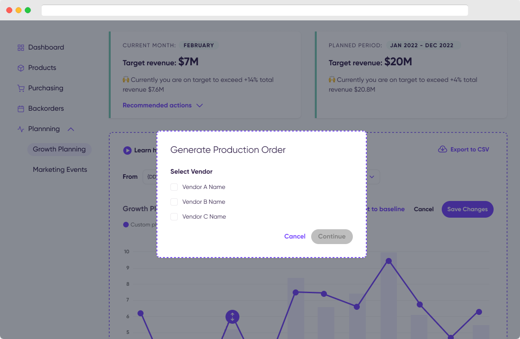The width and height of the screenshot is (520, 339).
Task: Click the Save Changes button
Action: coord(467,209)
